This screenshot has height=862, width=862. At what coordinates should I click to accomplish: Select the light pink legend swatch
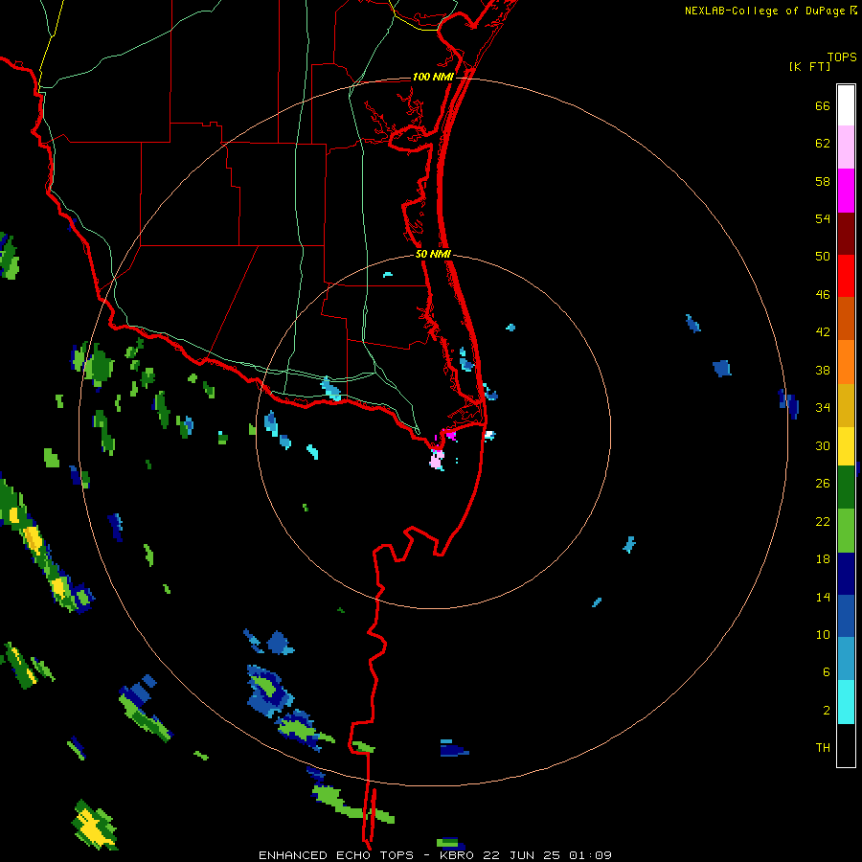click(846, 147)
